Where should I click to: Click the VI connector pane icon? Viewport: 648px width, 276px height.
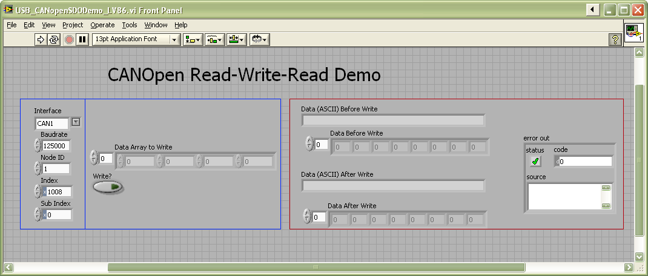click(x=633, y=33)
